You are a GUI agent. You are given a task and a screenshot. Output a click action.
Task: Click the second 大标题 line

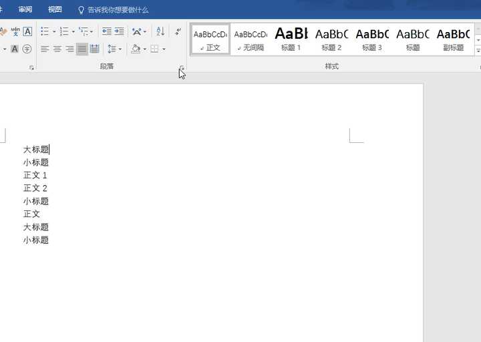pyautogui.click(x=36, y=227)
